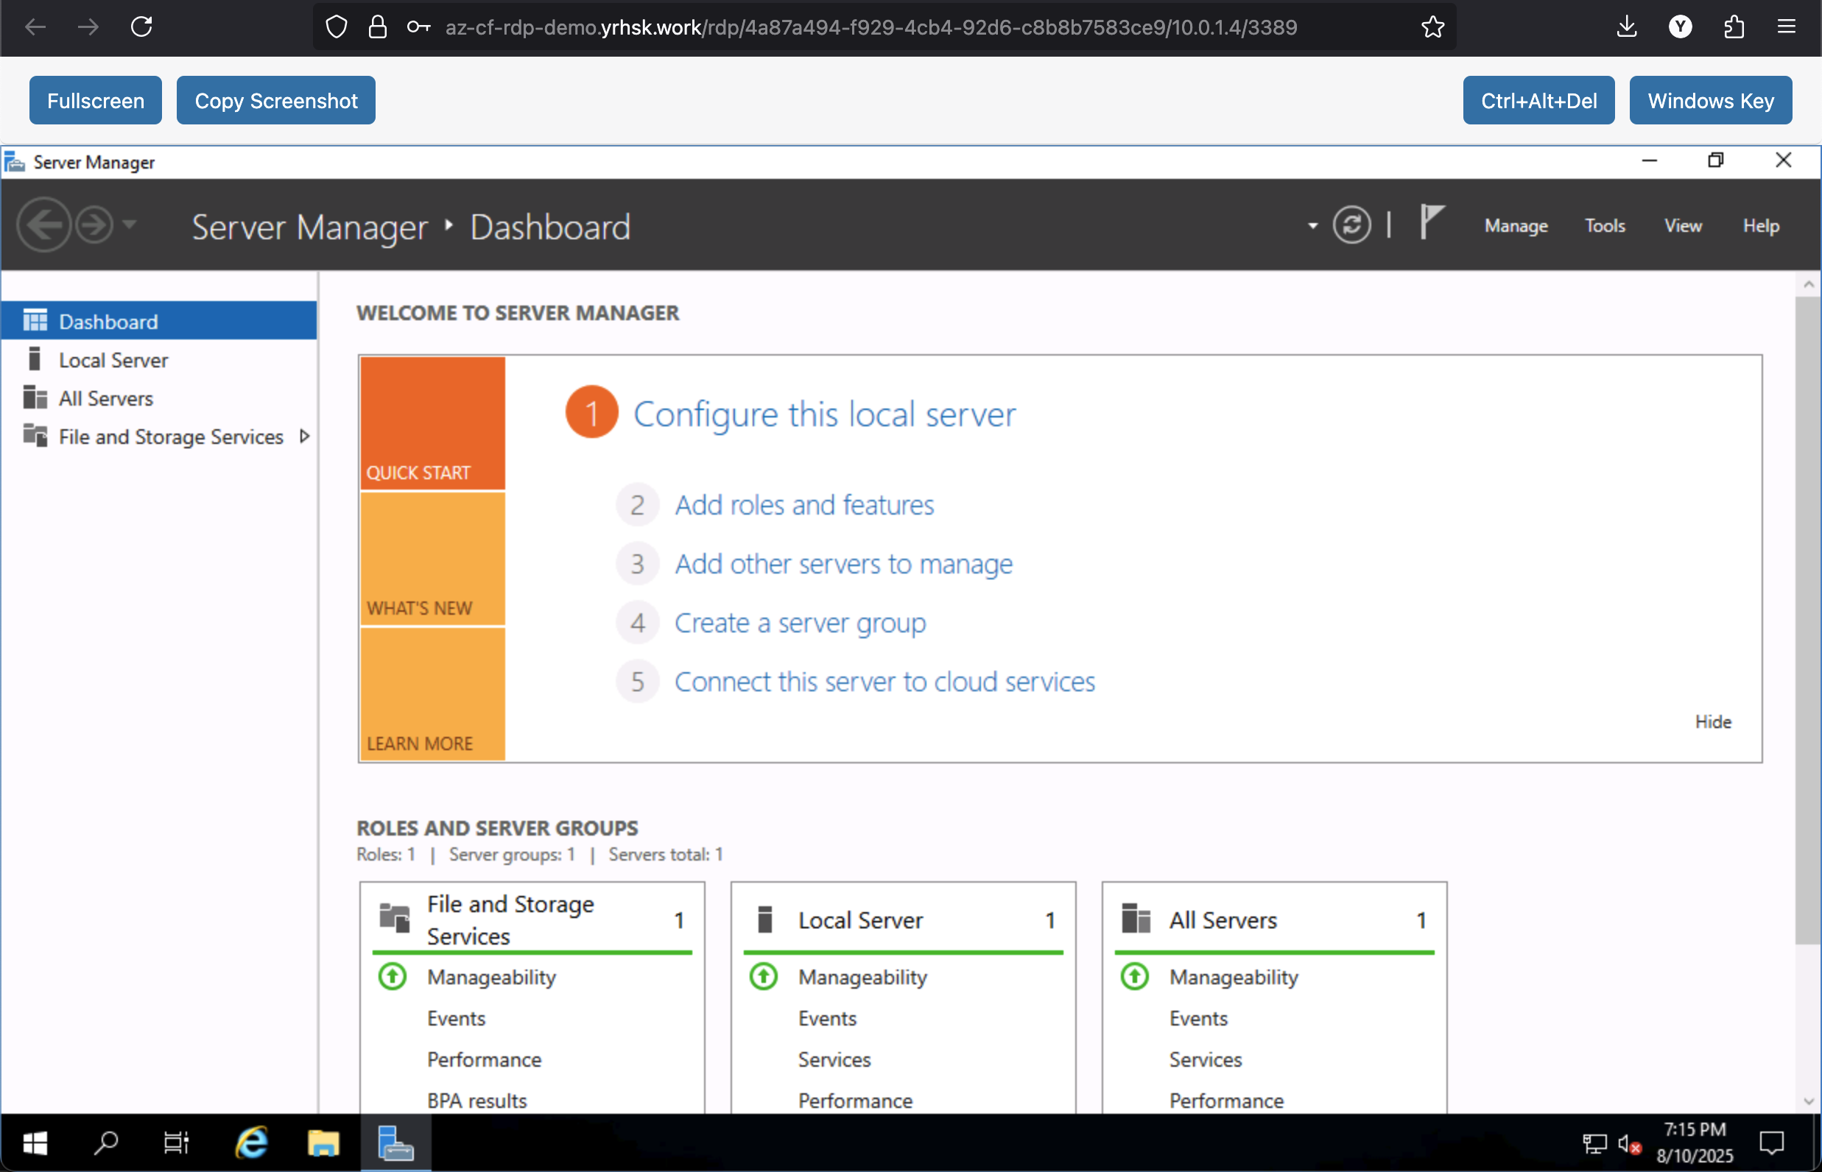
Task: Open the Help menu
Action: 1760,226
